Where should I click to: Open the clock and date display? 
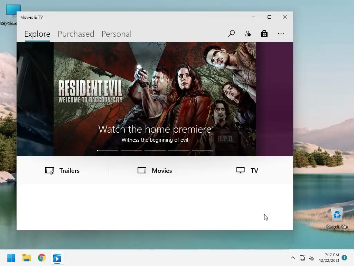tap(329, 258)
